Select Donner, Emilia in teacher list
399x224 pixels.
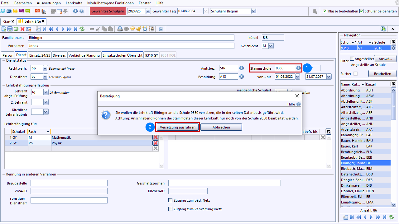[x=366, y=191]
